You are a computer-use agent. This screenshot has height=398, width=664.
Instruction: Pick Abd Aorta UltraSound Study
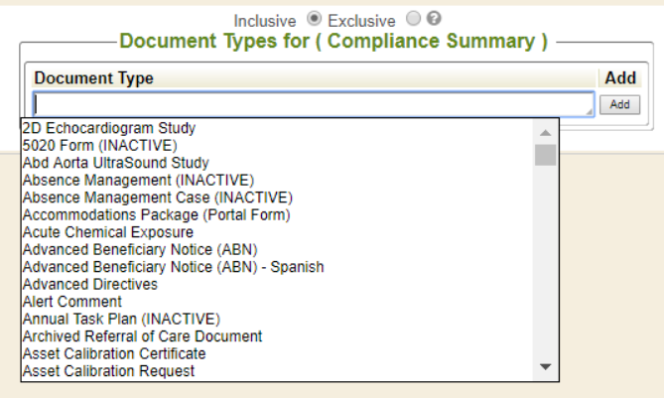coord(115,163)
